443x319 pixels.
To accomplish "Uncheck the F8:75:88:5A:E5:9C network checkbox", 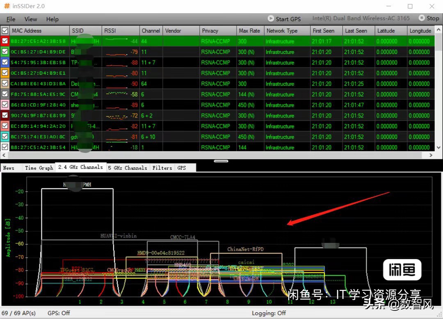I will tap(5, 94).
